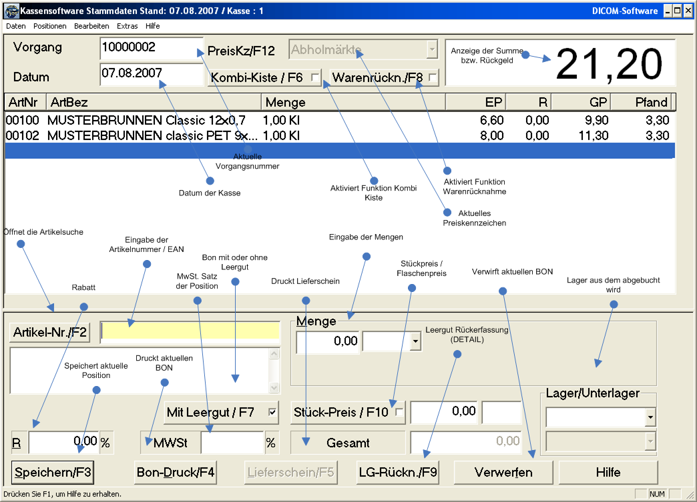697x502 pixels.
Task: Toggle the Stück-Preis / F10 checkbox
Action: pos(399,413)
